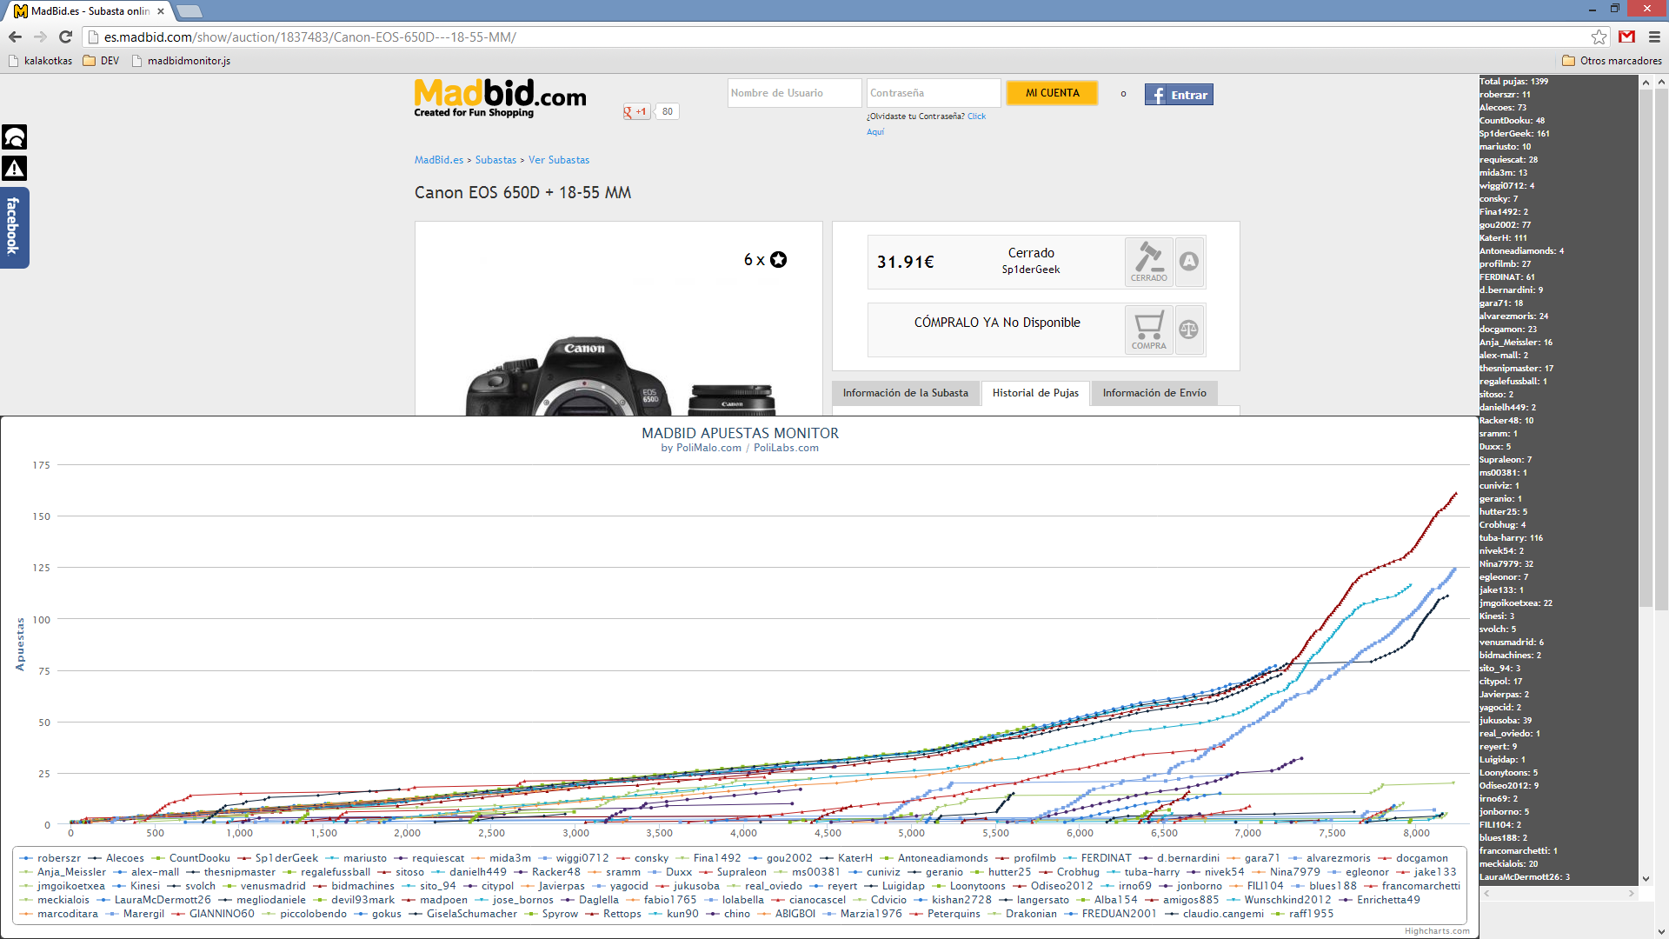Bookmark page with star icon

click(1599, 37)
